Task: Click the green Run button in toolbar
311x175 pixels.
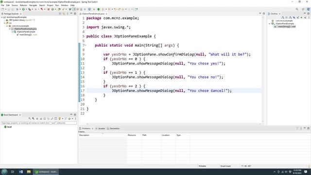Action: pyautogui.click(x=23, y=9)
